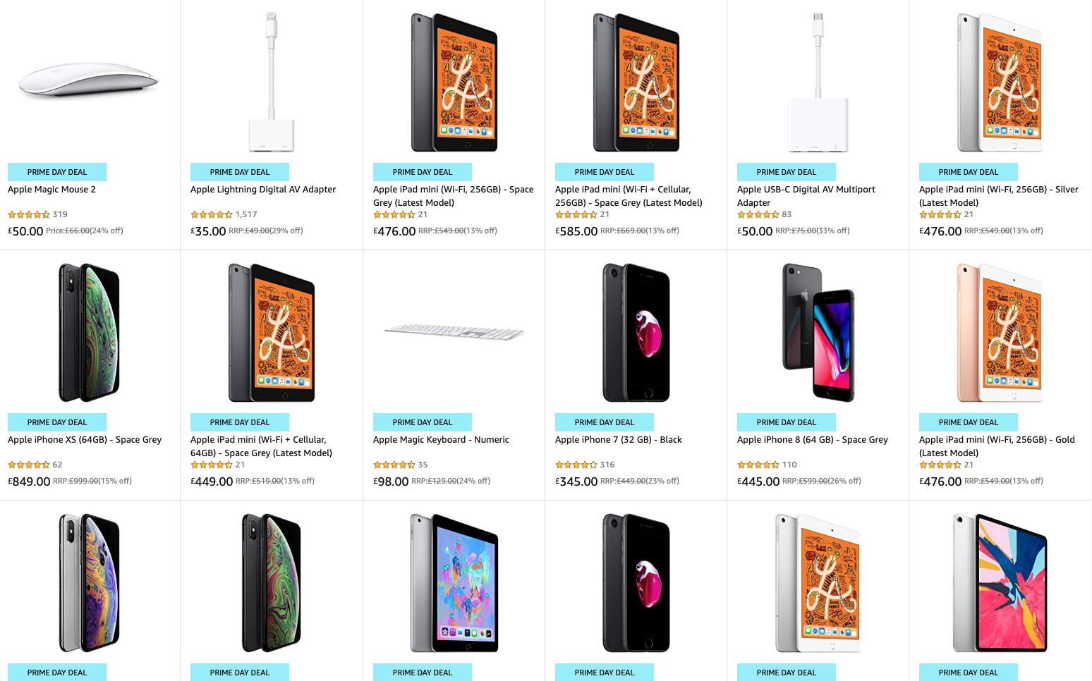Click the £585.00 price for iPad mini Cellular 256GB
The height and width of the screenshot is (681, 1092).
pyautogui.click(x=576, y=231)
